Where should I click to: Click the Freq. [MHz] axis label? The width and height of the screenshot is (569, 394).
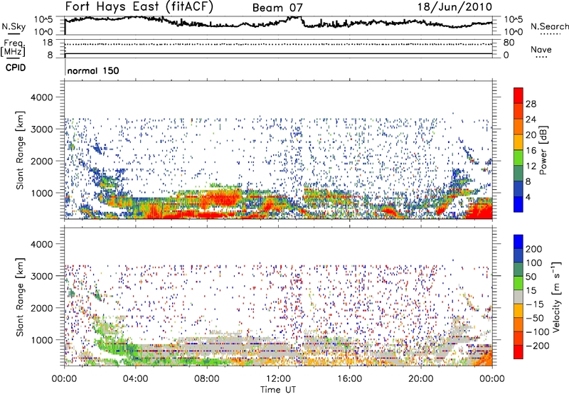14,48
